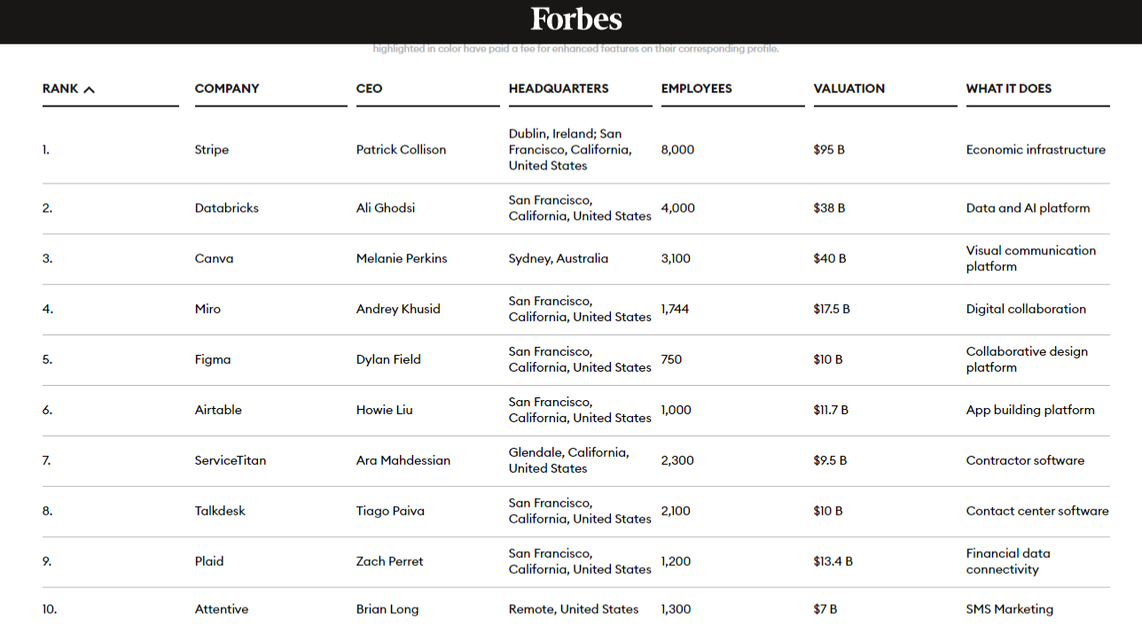The height and width of the screenshot is (628, 1142).
Task: Open the Miro company entry
Action: [208, 310]
